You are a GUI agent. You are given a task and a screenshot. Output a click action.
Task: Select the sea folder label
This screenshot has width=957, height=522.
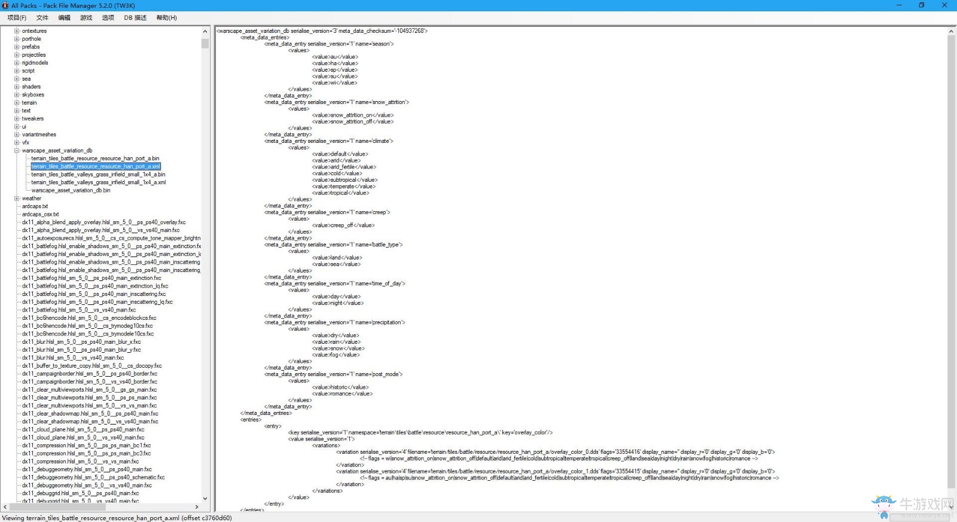pos(26,79)
